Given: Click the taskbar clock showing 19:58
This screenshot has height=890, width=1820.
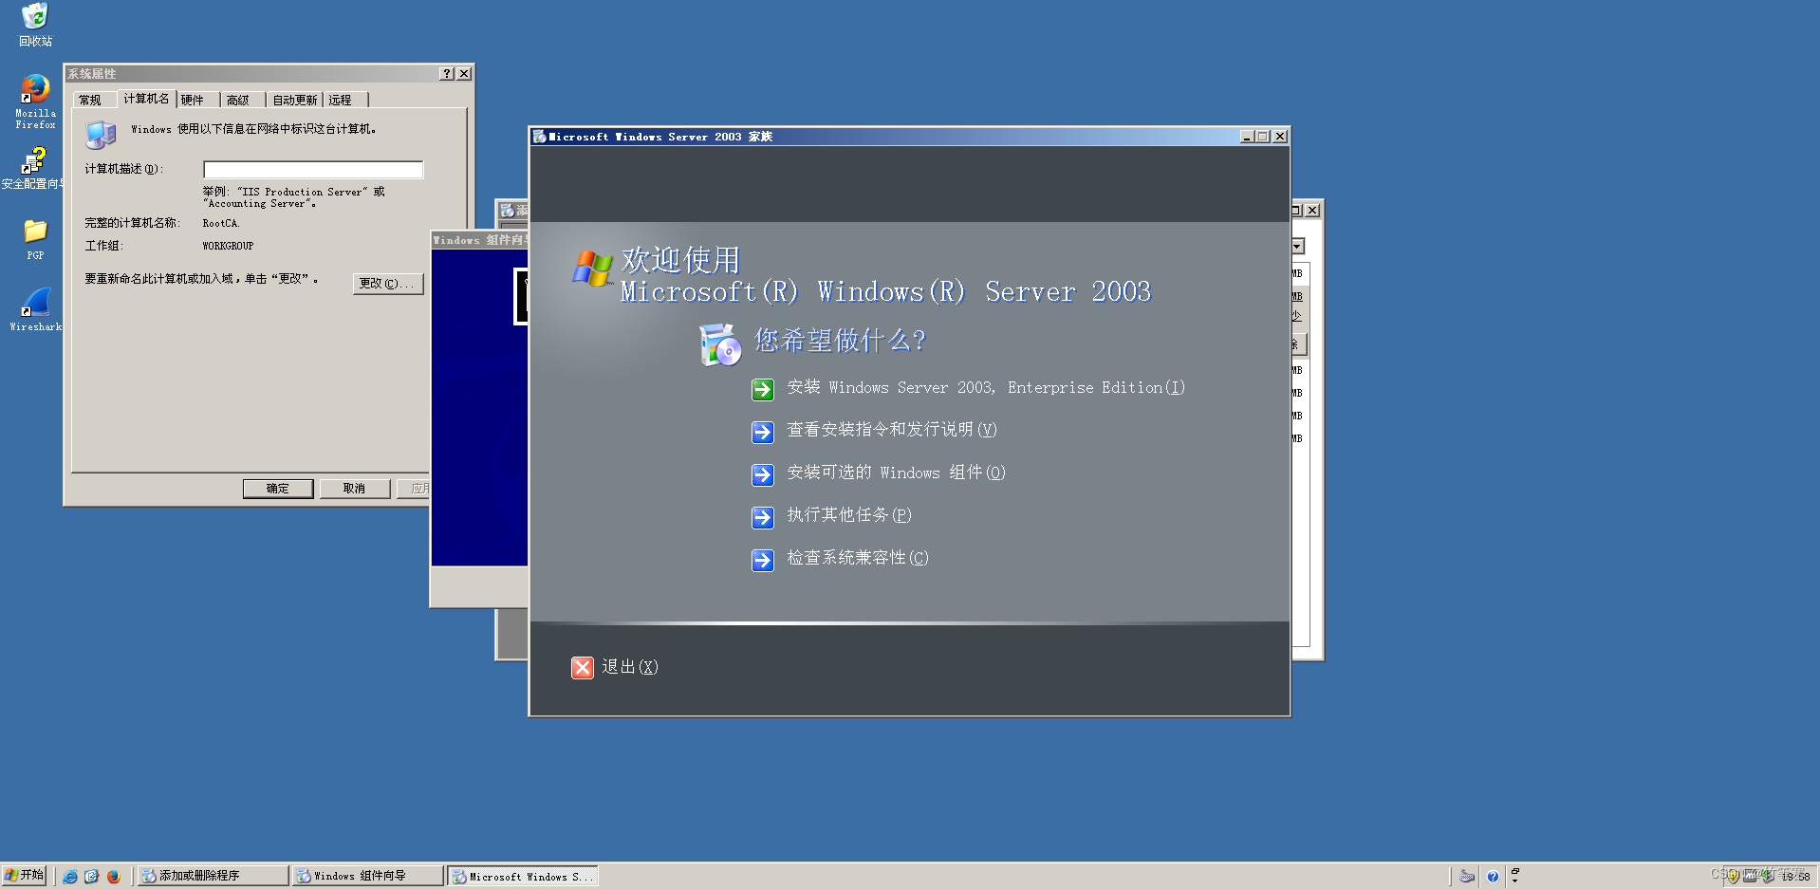Looking at the screenshot, I should [x=1795, y=877].
